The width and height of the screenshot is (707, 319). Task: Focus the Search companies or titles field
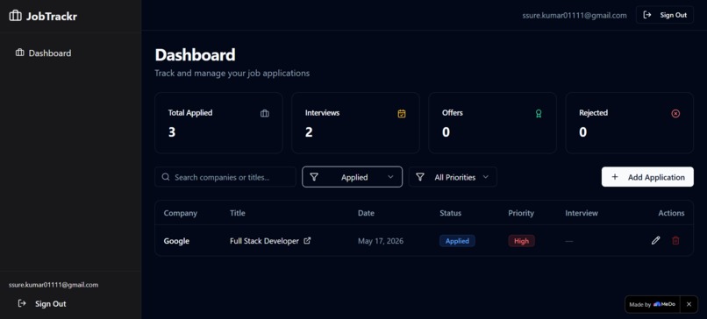(225, 177)
